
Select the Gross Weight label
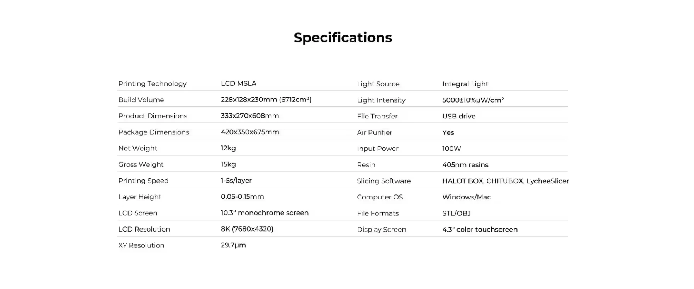(x=141, y=164)
